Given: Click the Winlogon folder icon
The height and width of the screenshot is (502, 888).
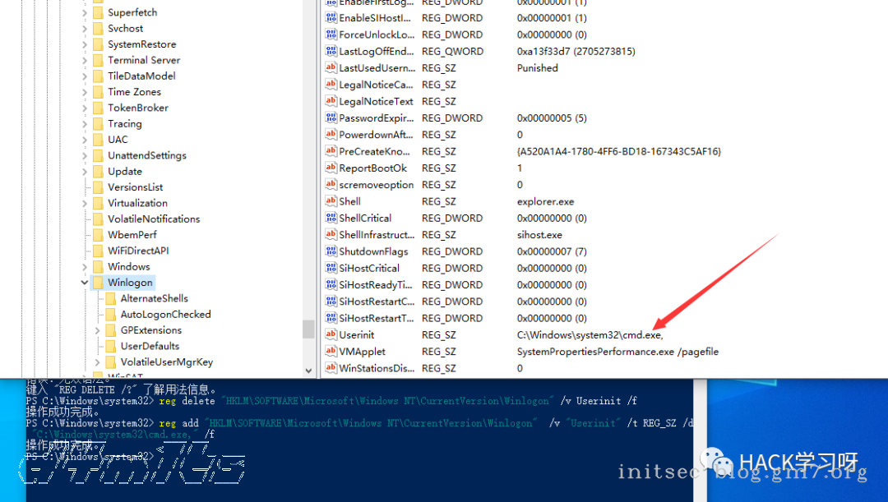Looking at the screenshot, I should coord(98,283).
